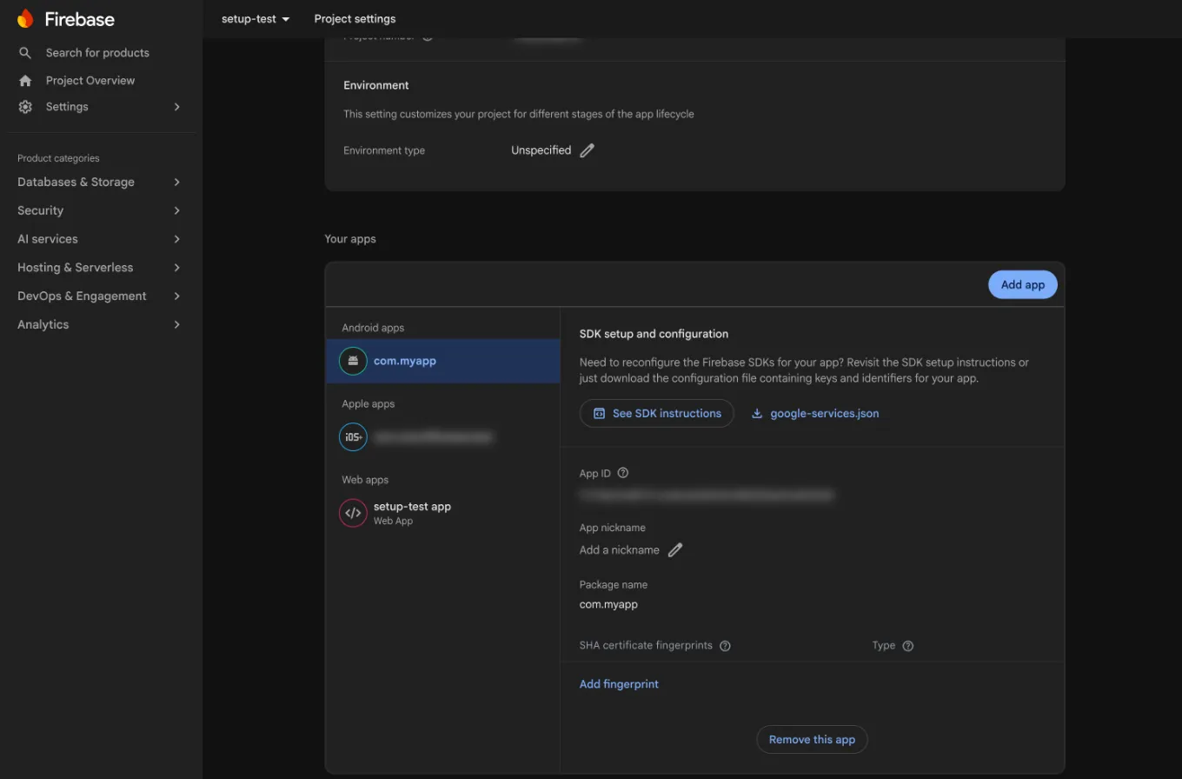Click the Settings gear icon
Image resolution: width=1182 pixels, height=779 pixels.
click(x=25, y=107)
